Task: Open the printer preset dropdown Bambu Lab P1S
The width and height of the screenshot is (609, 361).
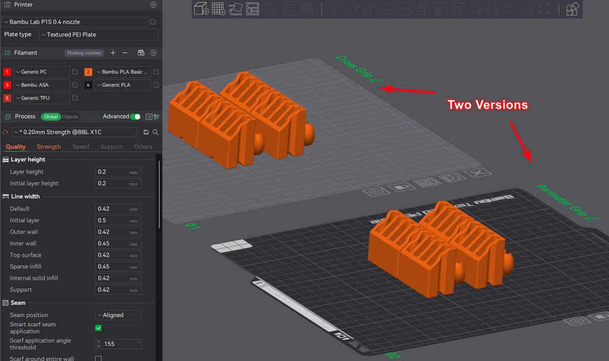Action: 75,22
